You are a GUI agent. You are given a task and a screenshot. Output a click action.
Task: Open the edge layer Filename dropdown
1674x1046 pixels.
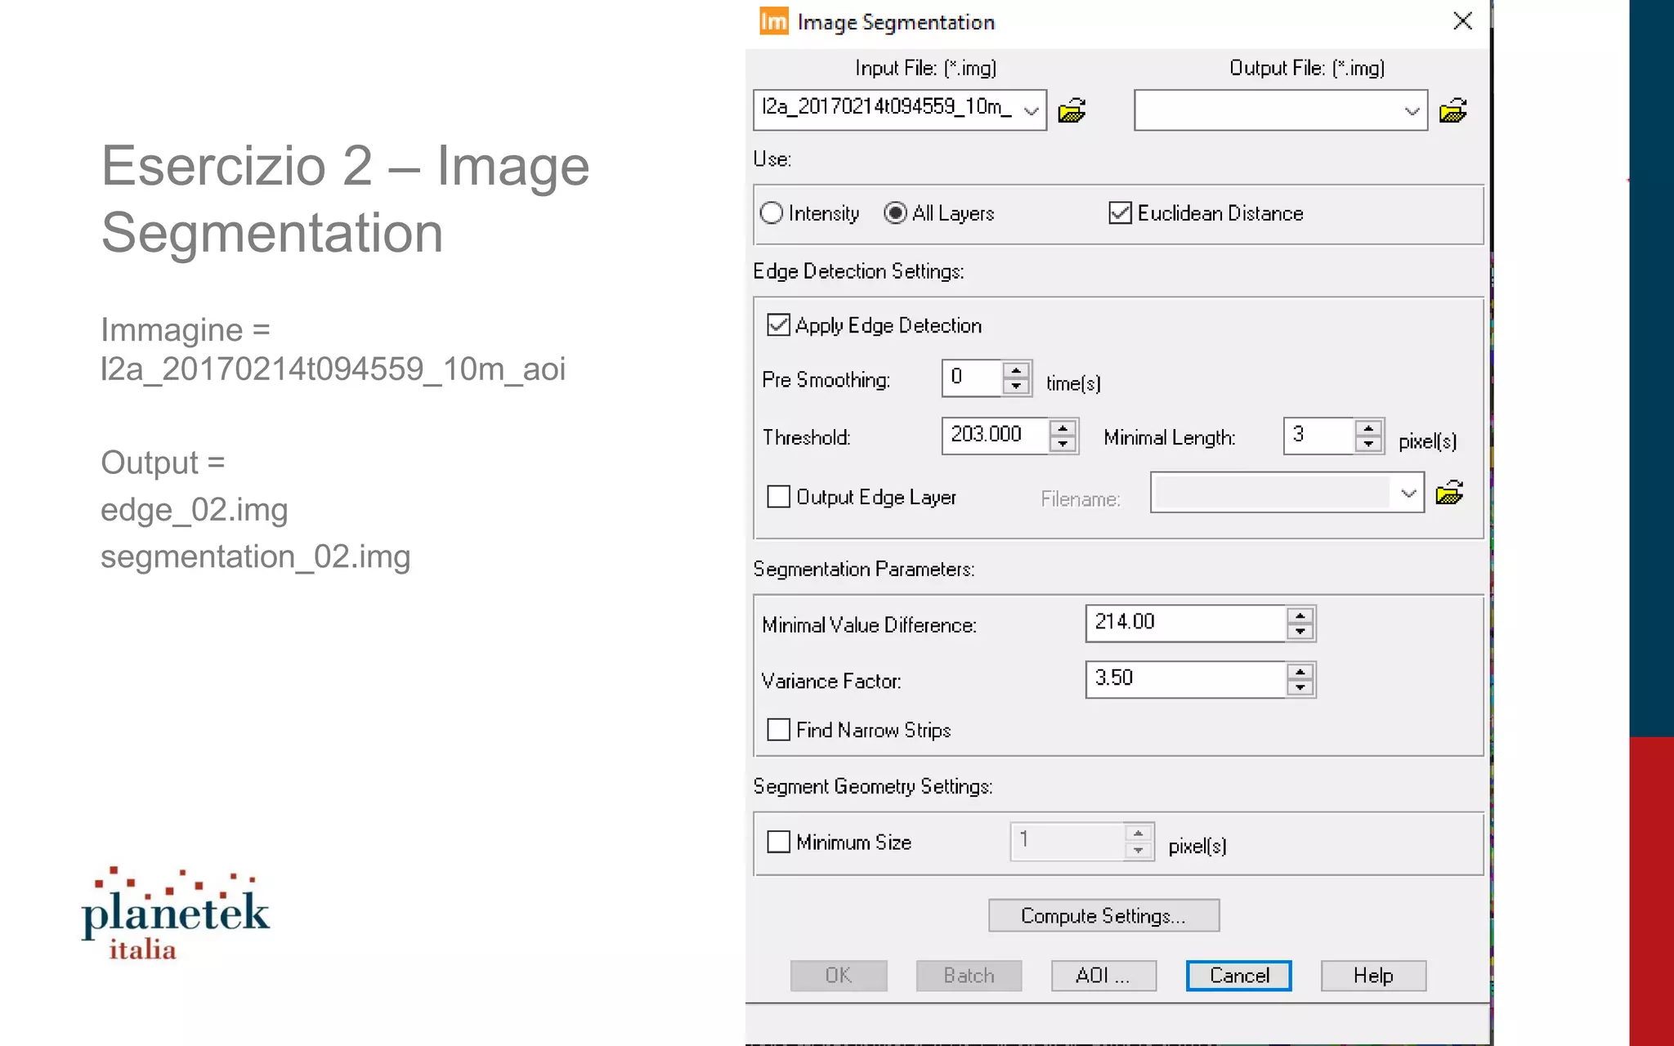click(x=1408, y=493)
